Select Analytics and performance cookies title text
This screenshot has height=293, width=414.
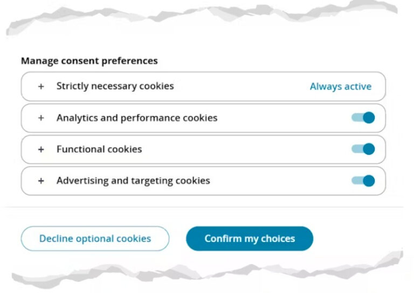pyautogui.click(x=137, y=118)
